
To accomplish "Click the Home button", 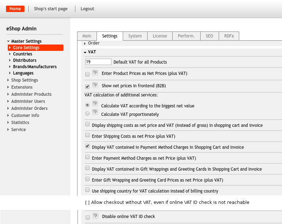I will pos(15,9).
